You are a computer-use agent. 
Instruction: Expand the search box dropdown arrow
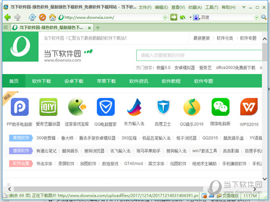point(256,18)
